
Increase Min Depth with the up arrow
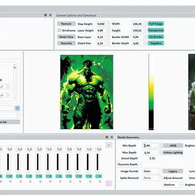coord(160,144)
